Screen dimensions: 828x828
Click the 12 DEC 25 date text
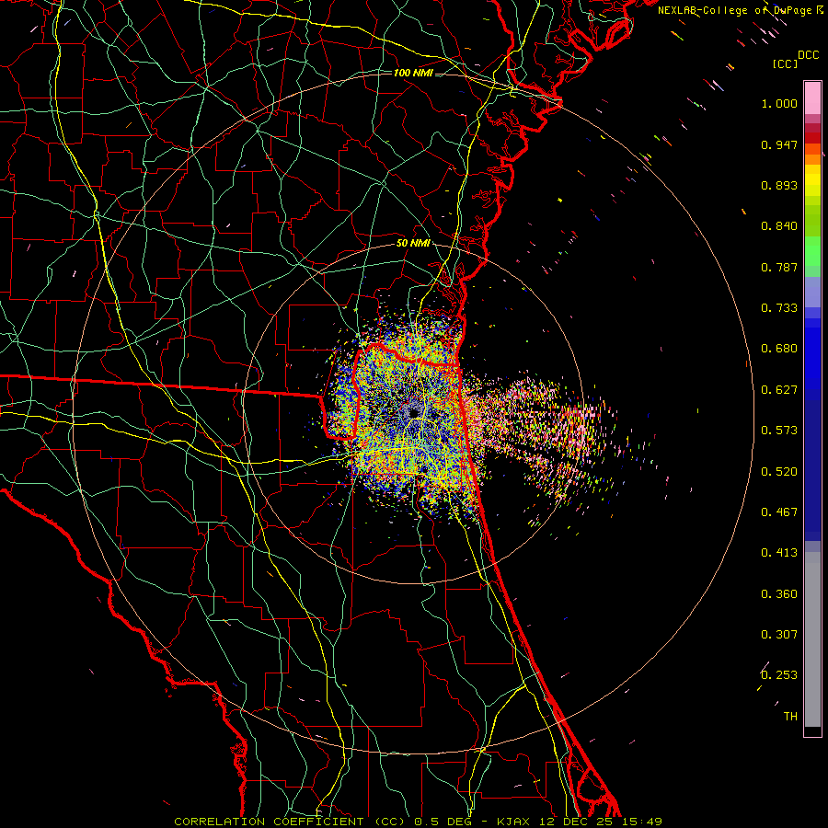576,822
